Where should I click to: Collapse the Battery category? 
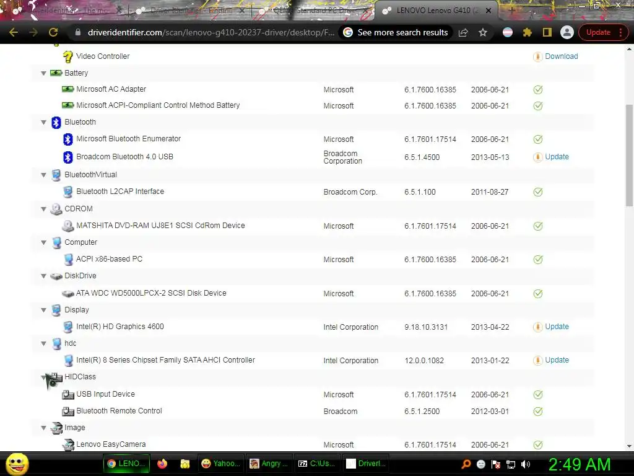[44, 73]
